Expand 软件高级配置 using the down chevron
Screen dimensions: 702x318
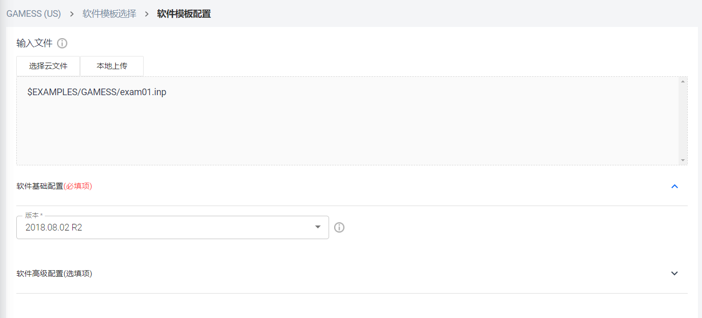[674, 273]
